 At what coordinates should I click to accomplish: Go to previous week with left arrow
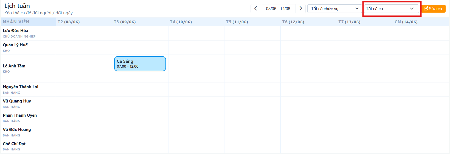[256, 8]
